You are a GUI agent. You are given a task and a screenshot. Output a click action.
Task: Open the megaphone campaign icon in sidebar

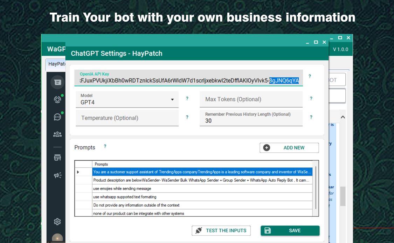[57, 175]
